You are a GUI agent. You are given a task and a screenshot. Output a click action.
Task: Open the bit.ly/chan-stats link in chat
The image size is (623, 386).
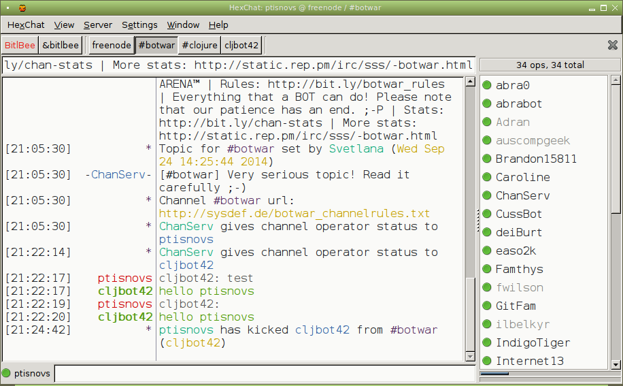[x=240, y=123]
